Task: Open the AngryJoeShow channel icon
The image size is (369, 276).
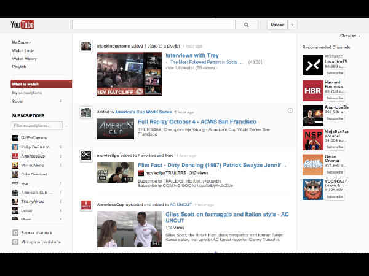Action: (x=313, y=115)
